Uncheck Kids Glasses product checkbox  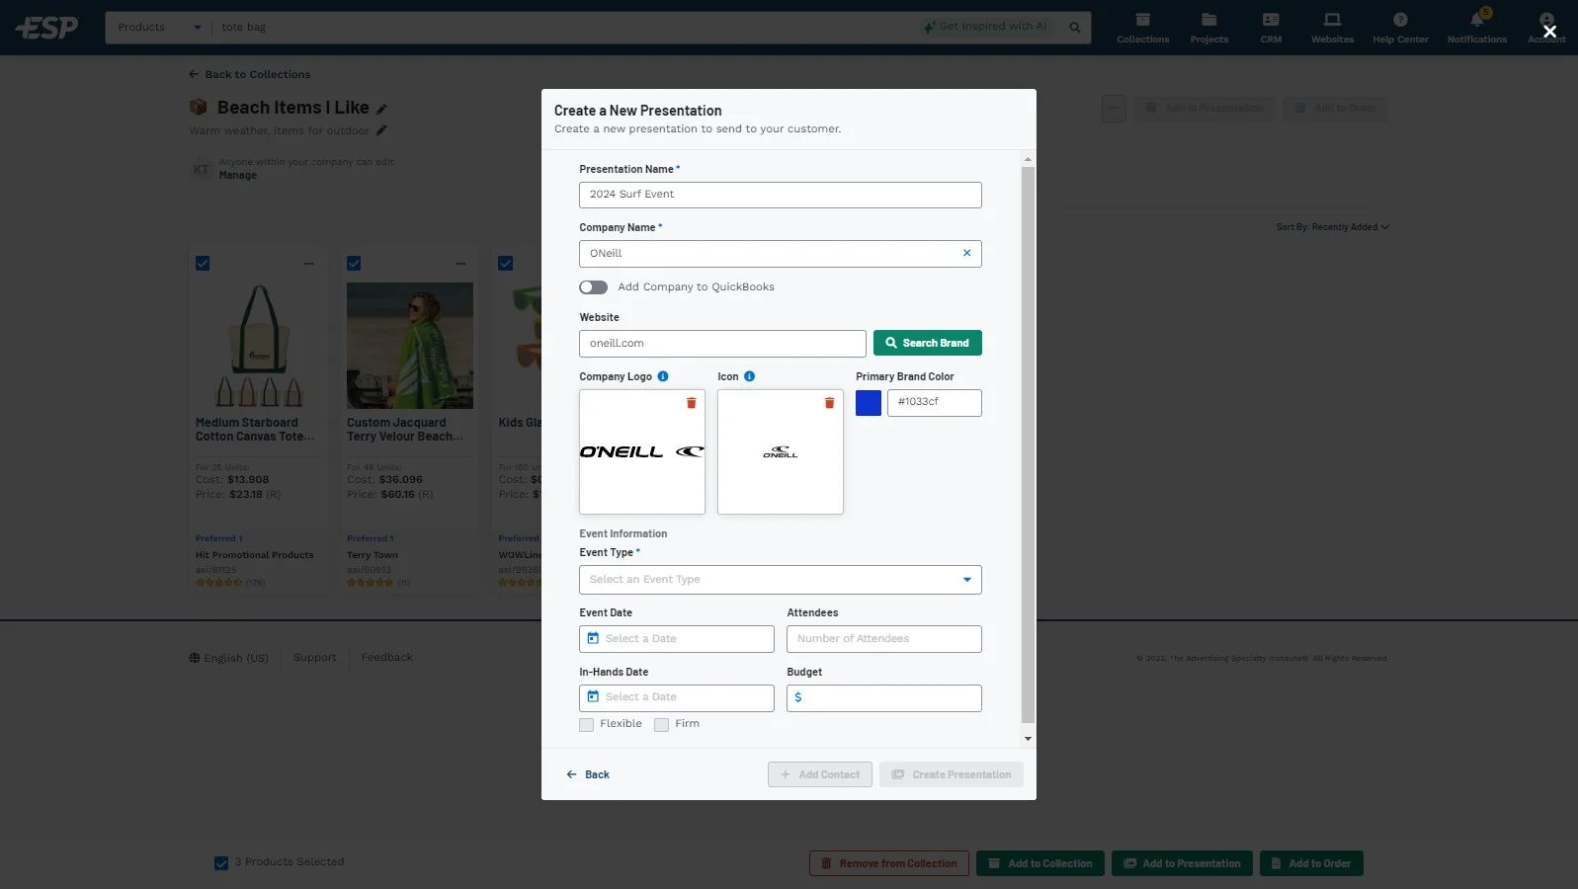pos(505,264)
